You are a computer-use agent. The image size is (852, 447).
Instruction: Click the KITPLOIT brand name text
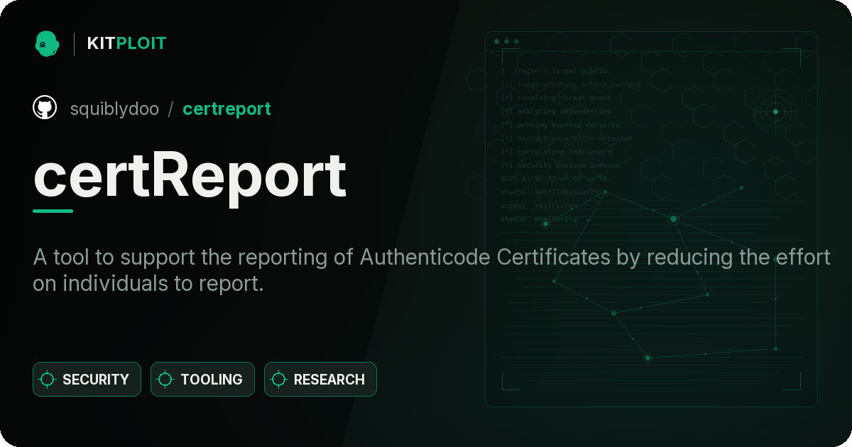pos(126,43)
